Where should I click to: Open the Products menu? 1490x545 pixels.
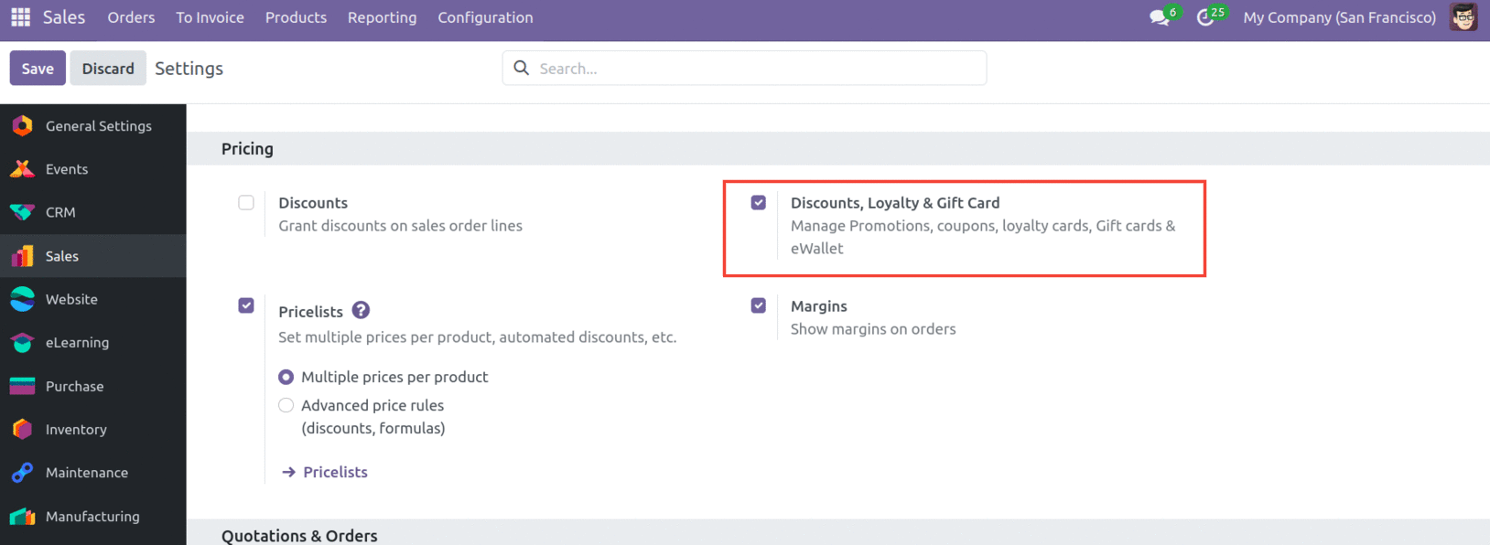(296, 17)
